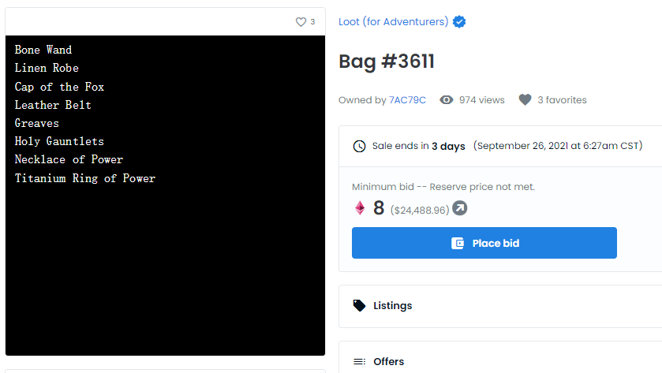Click the heart favorite icon above the image
662x373 pixels.
pos(301,22)
